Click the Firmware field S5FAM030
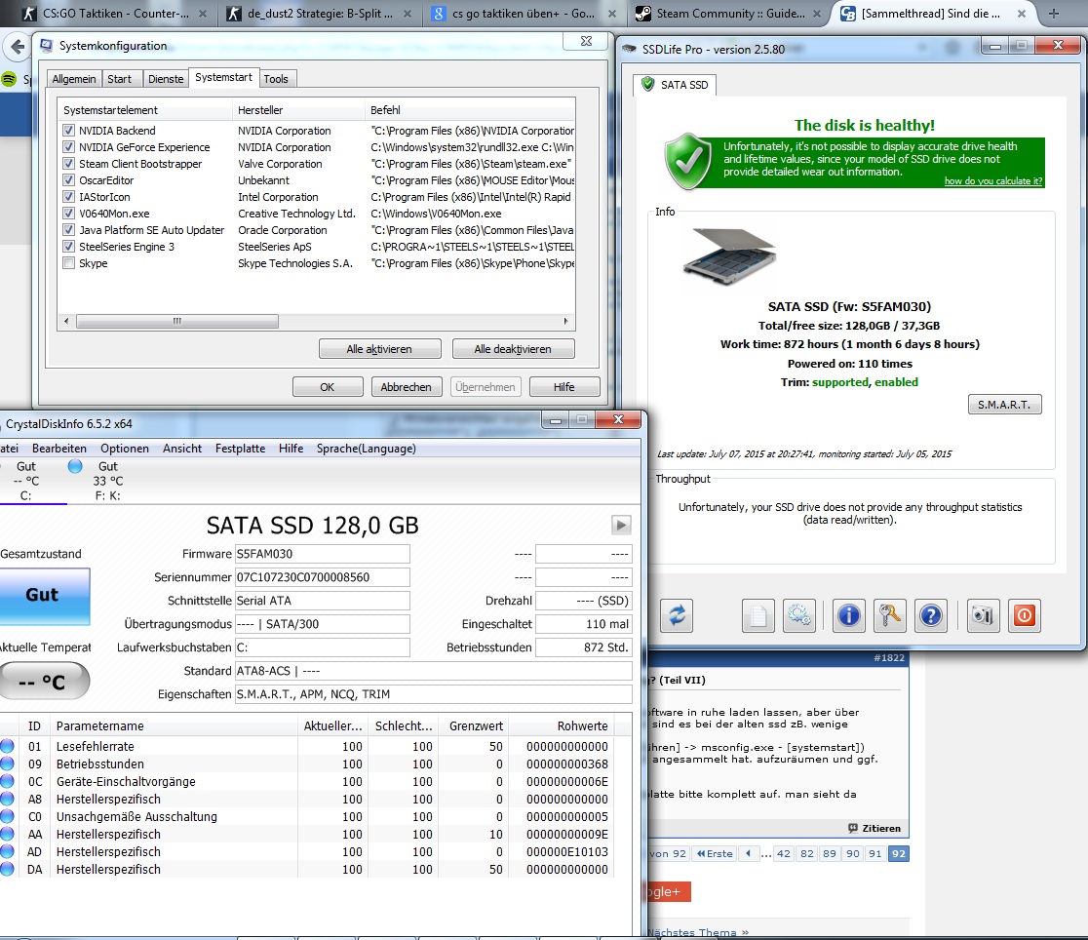This screenshot has height=940, width=1088. (322, 553)
